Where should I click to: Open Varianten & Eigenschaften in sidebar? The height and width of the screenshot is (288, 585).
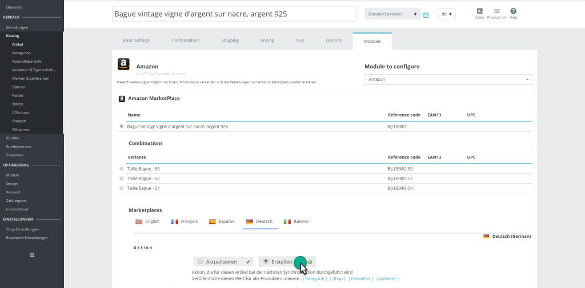pos(34,70)
